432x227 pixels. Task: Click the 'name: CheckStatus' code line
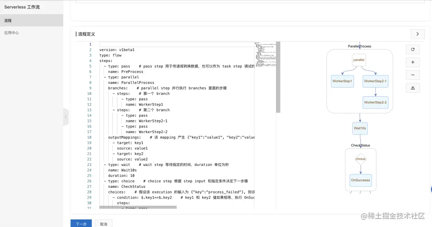[127, 187]
